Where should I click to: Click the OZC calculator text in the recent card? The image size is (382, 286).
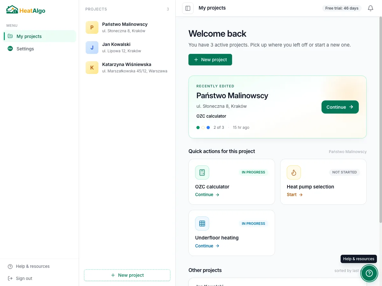pyautogui.click(x=211, y=116)
